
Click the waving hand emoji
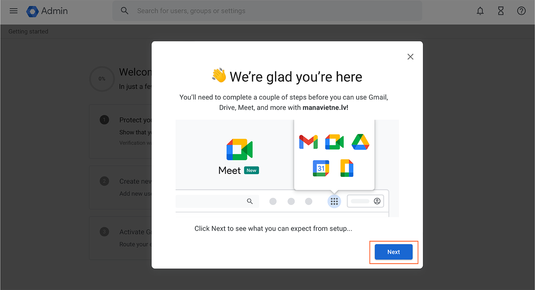(x=219, y=75)
